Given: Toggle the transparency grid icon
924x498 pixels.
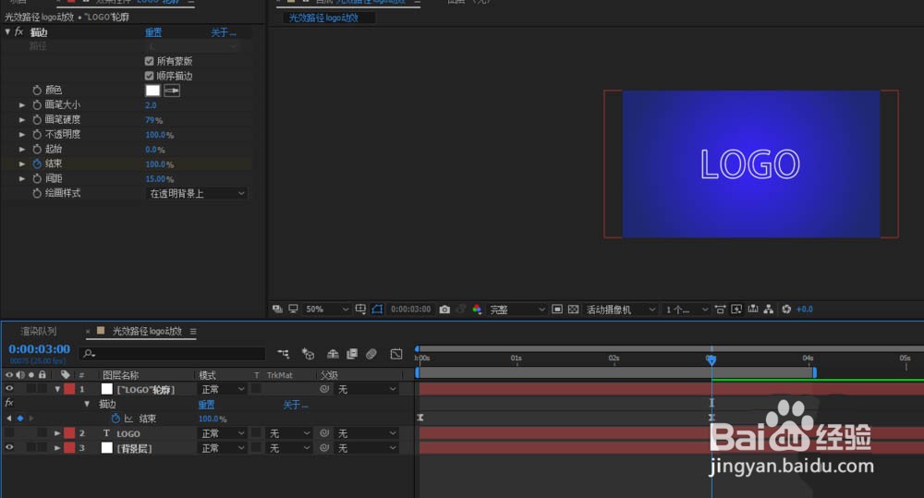Looking at the screenshot, I should (573, 309).
